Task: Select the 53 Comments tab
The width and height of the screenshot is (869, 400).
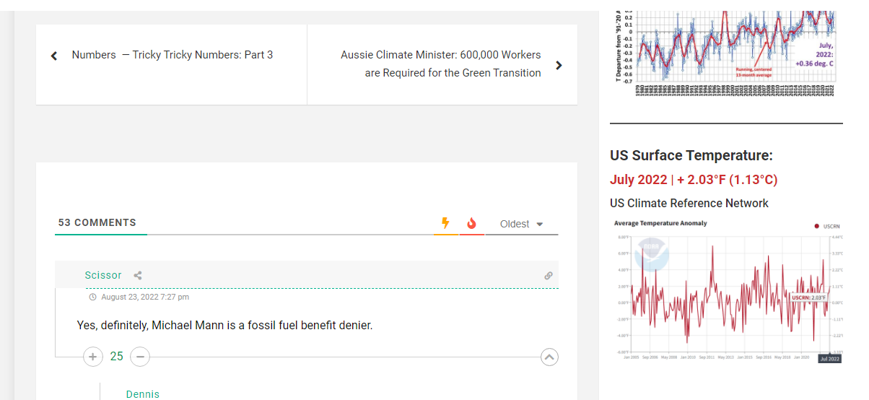Action: [x=97, y=222]
